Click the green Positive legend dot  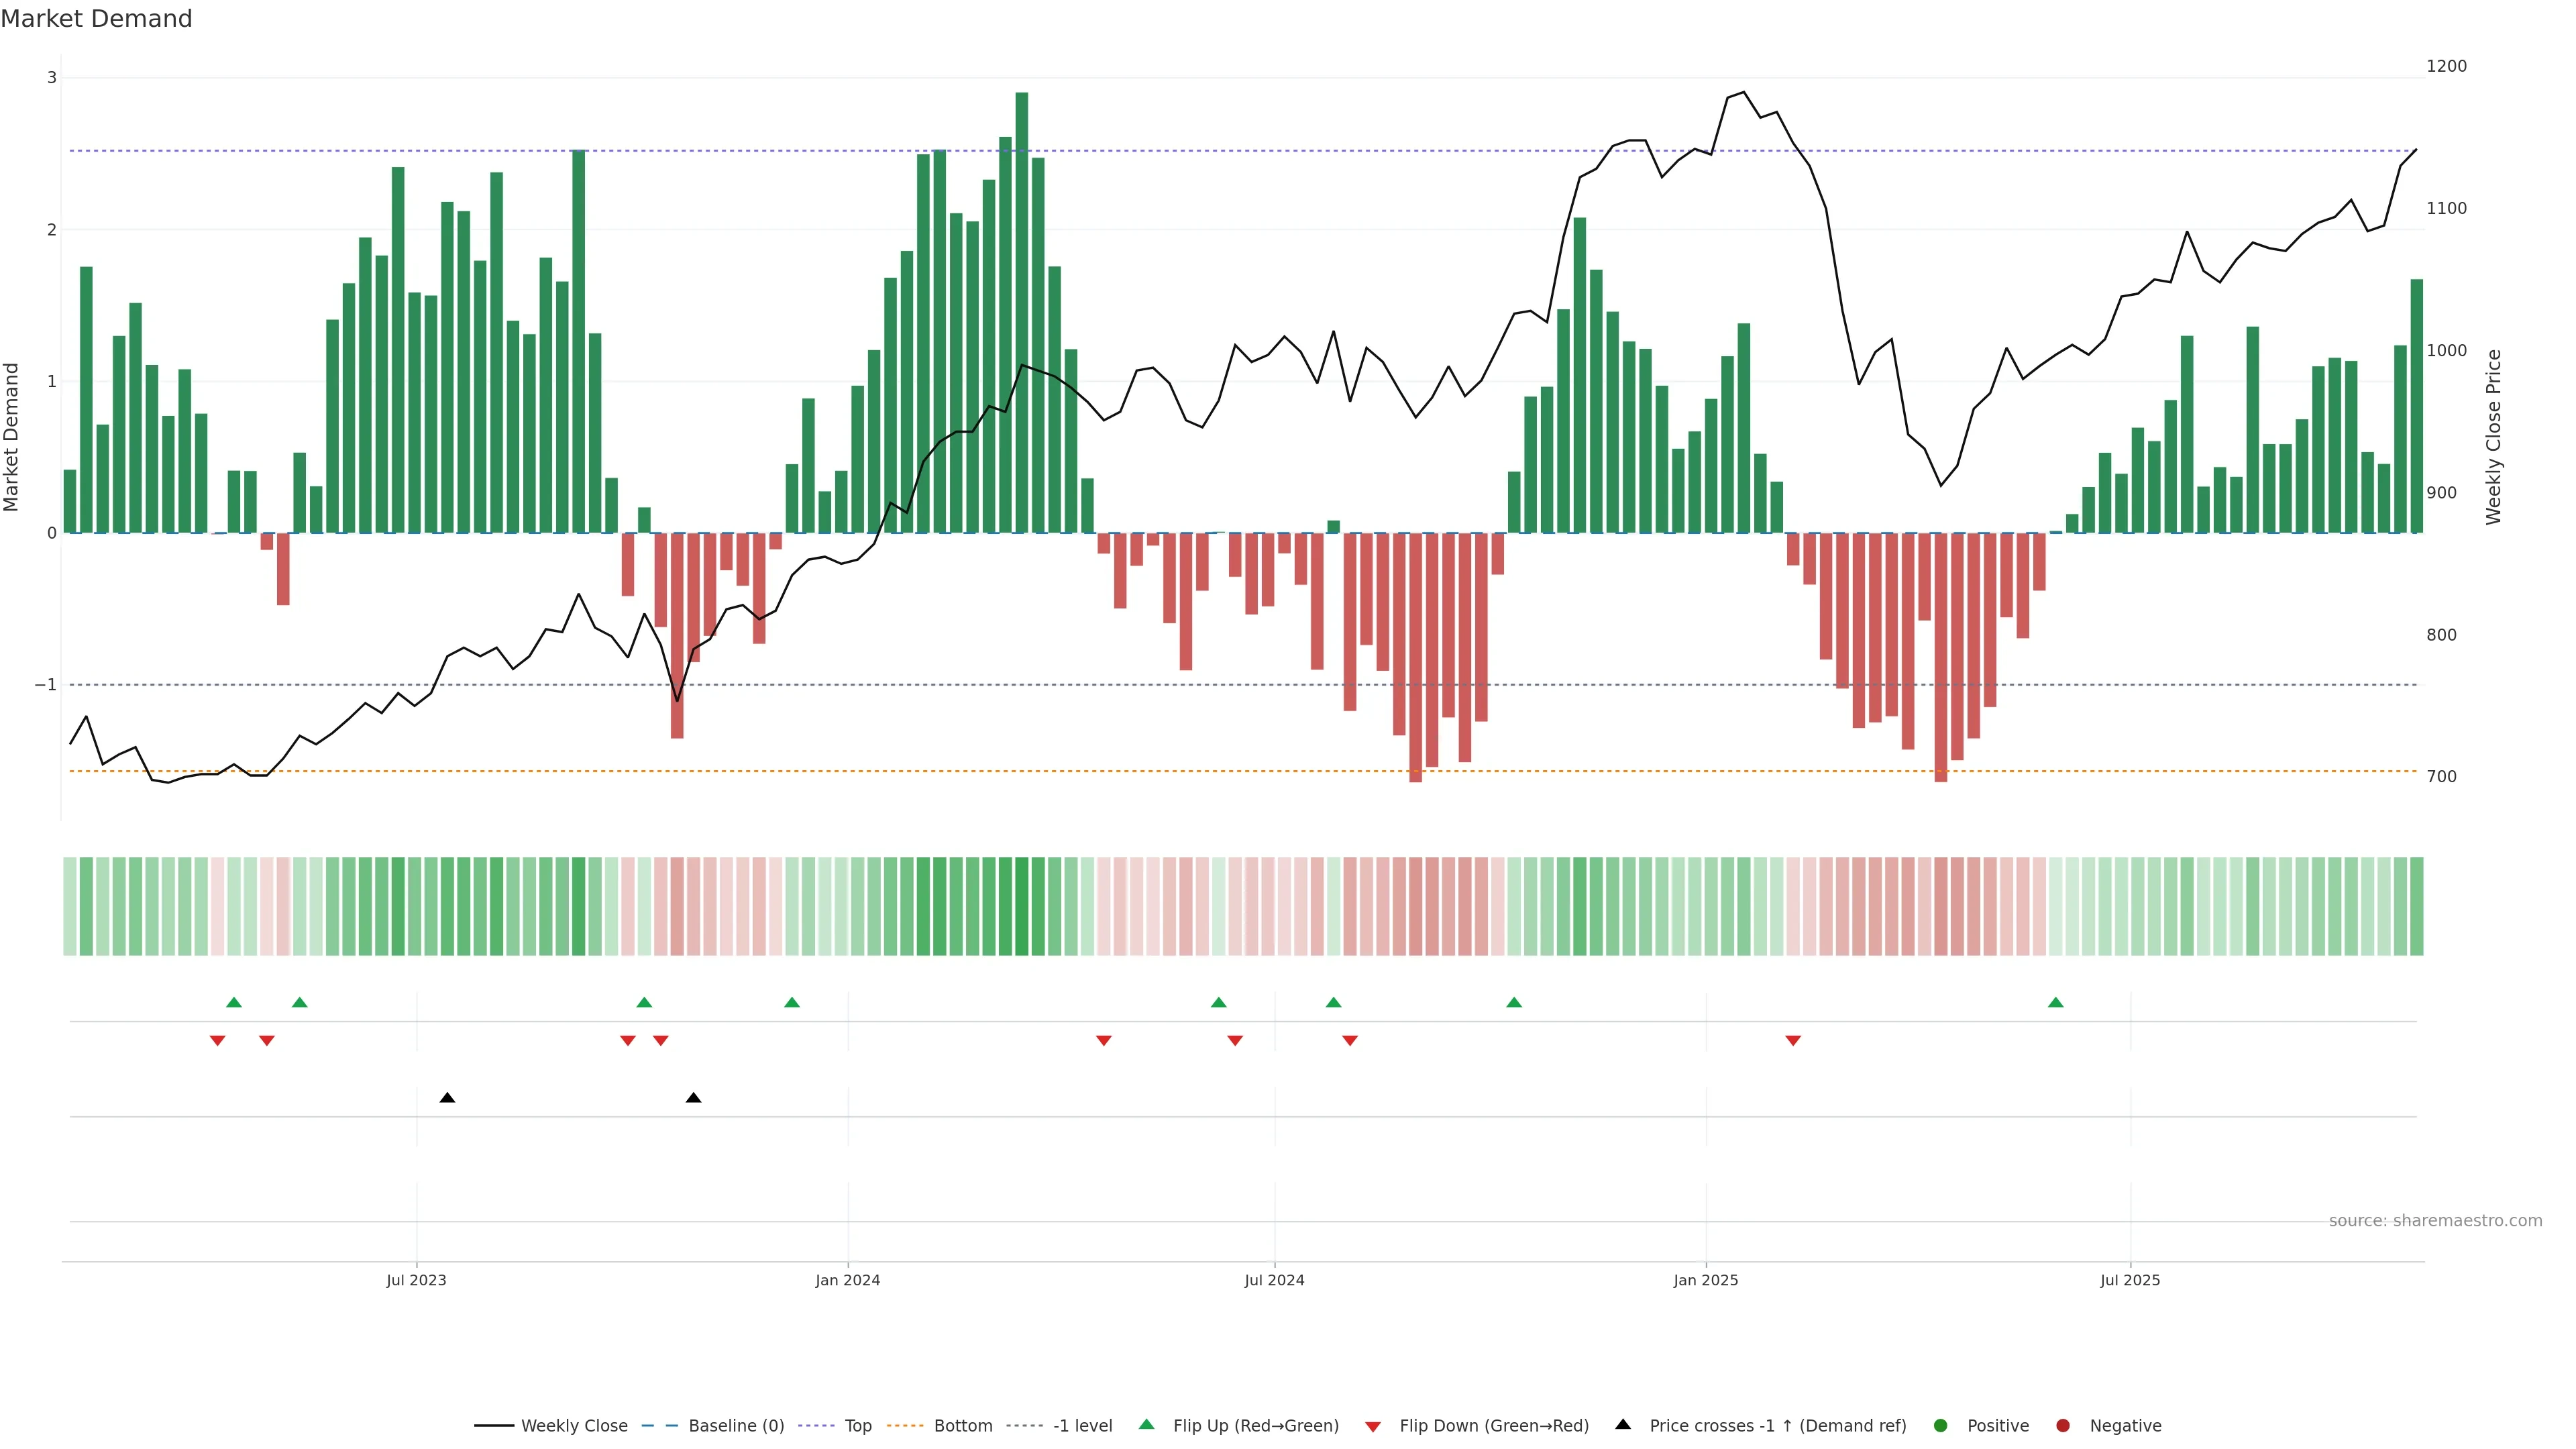click(x=1940, y=1425)
